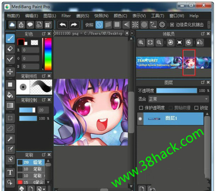Toggle the 边缘柔化抗锯齿 anti-aliasing checkbox
The height and width of the screenshot is (191, 216).
172,25
